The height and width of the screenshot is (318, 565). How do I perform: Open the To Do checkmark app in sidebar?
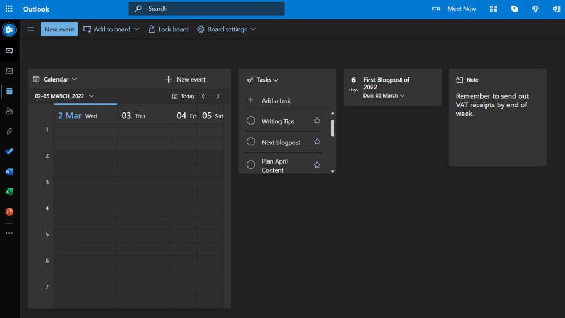click(x=9, y=152)
